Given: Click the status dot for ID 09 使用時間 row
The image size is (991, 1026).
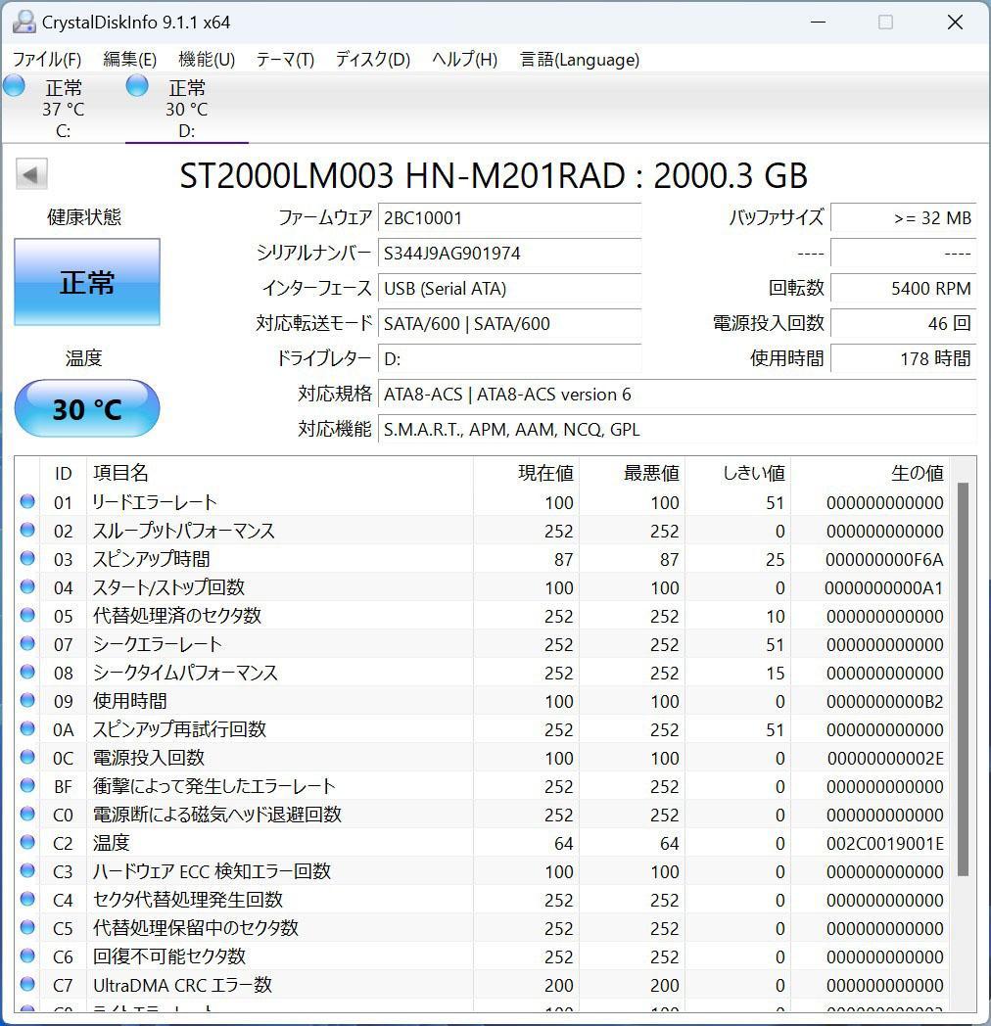Looking at the screenshot, I should click(x=27, y=700).
